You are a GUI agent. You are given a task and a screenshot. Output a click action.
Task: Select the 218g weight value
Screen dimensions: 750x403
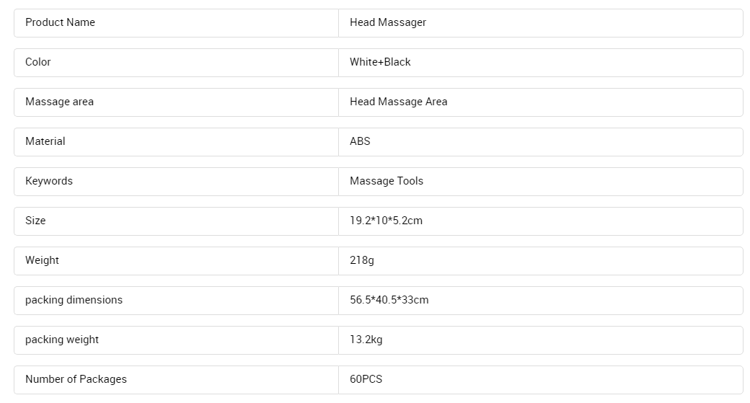361,260
